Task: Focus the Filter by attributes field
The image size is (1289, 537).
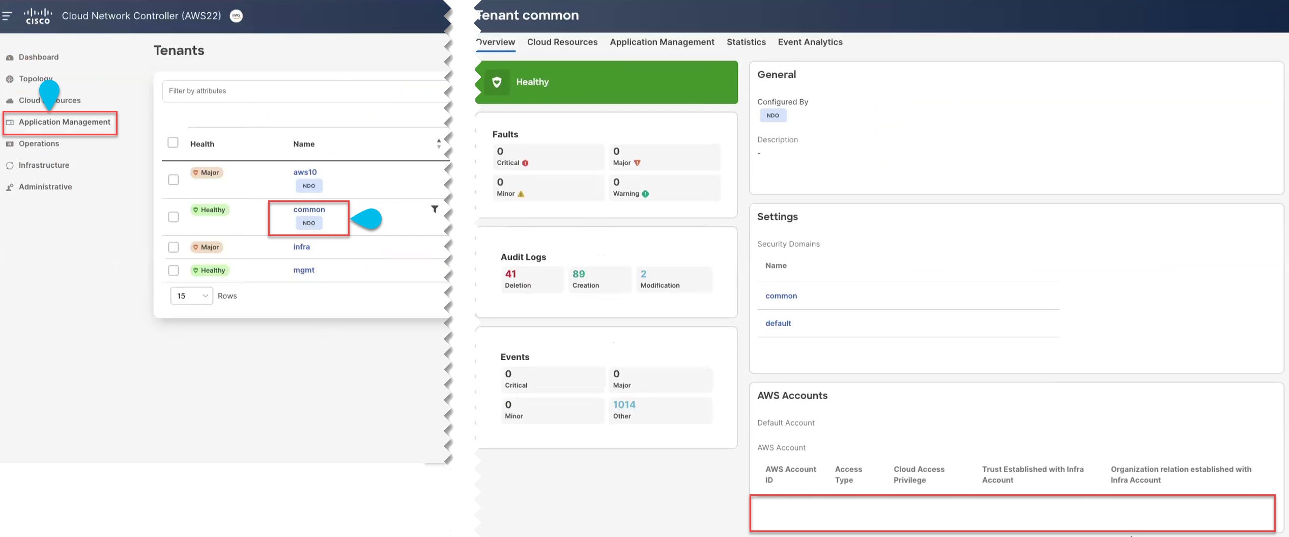Action: pyautogui.click(x=305, y=91)
